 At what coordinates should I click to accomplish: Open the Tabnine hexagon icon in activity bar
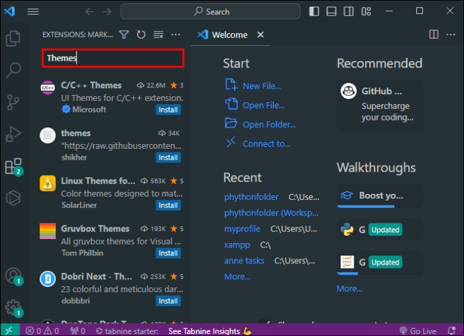(x=13, y=198)
